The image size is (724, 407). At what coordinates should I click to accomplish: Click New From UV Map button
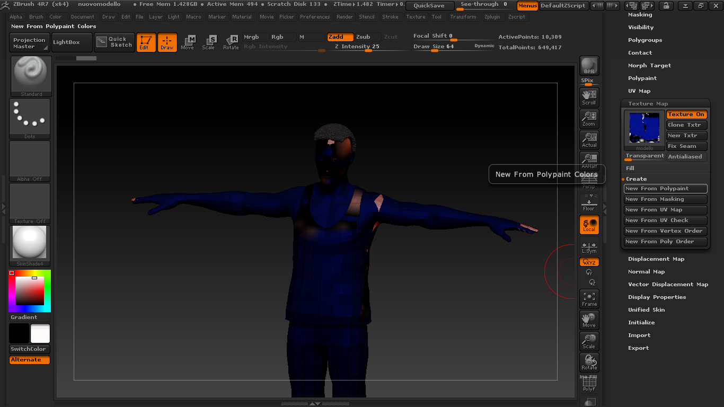[665, 210]
